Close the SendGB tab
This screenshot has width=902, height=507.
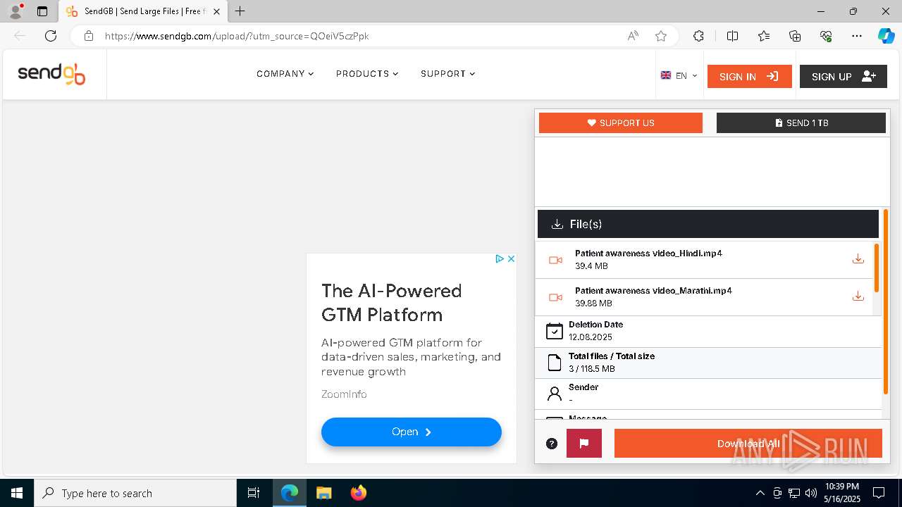(217, 11)
